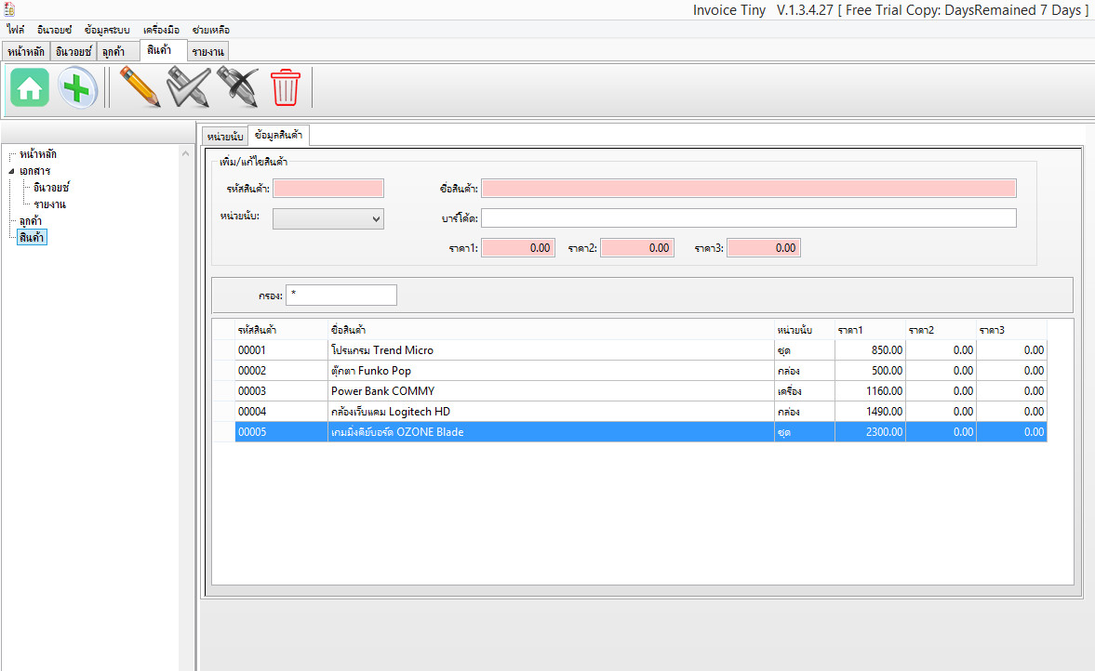Click the เครื่อง unit cell

click(805, 390)
